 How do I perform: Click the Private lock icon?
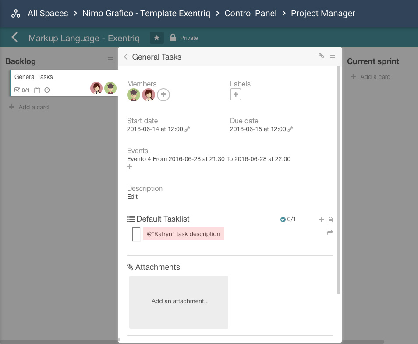(173, 38)
